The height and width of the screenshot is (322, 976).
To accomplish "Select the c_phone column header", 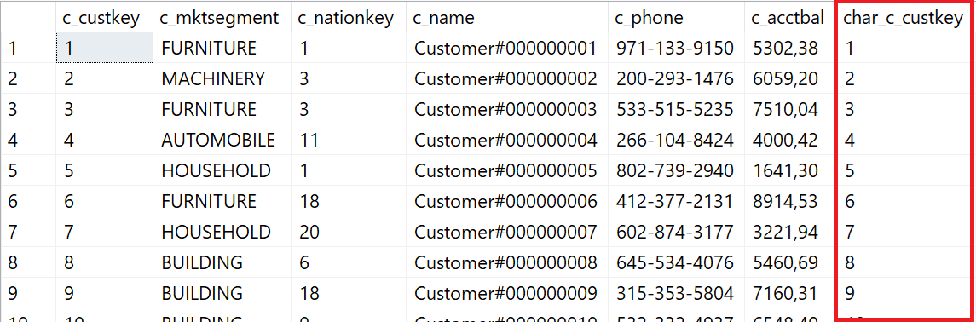I will (x=676, y=18).
